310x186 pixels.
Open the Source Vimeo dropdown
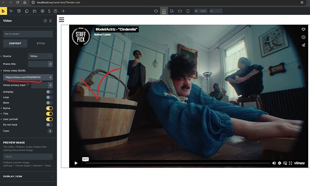40,56
